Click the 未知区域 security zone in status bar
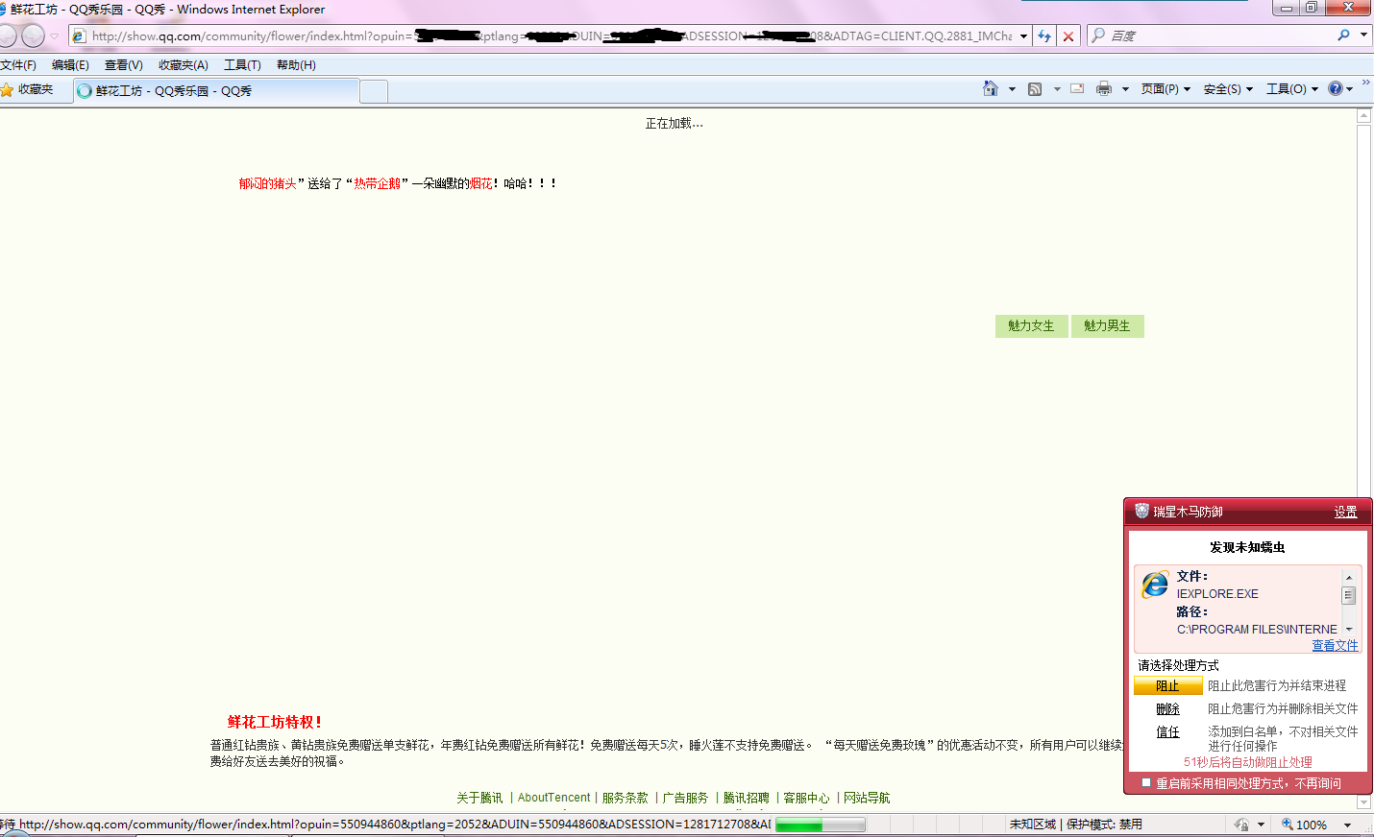 pos(1032,825)
